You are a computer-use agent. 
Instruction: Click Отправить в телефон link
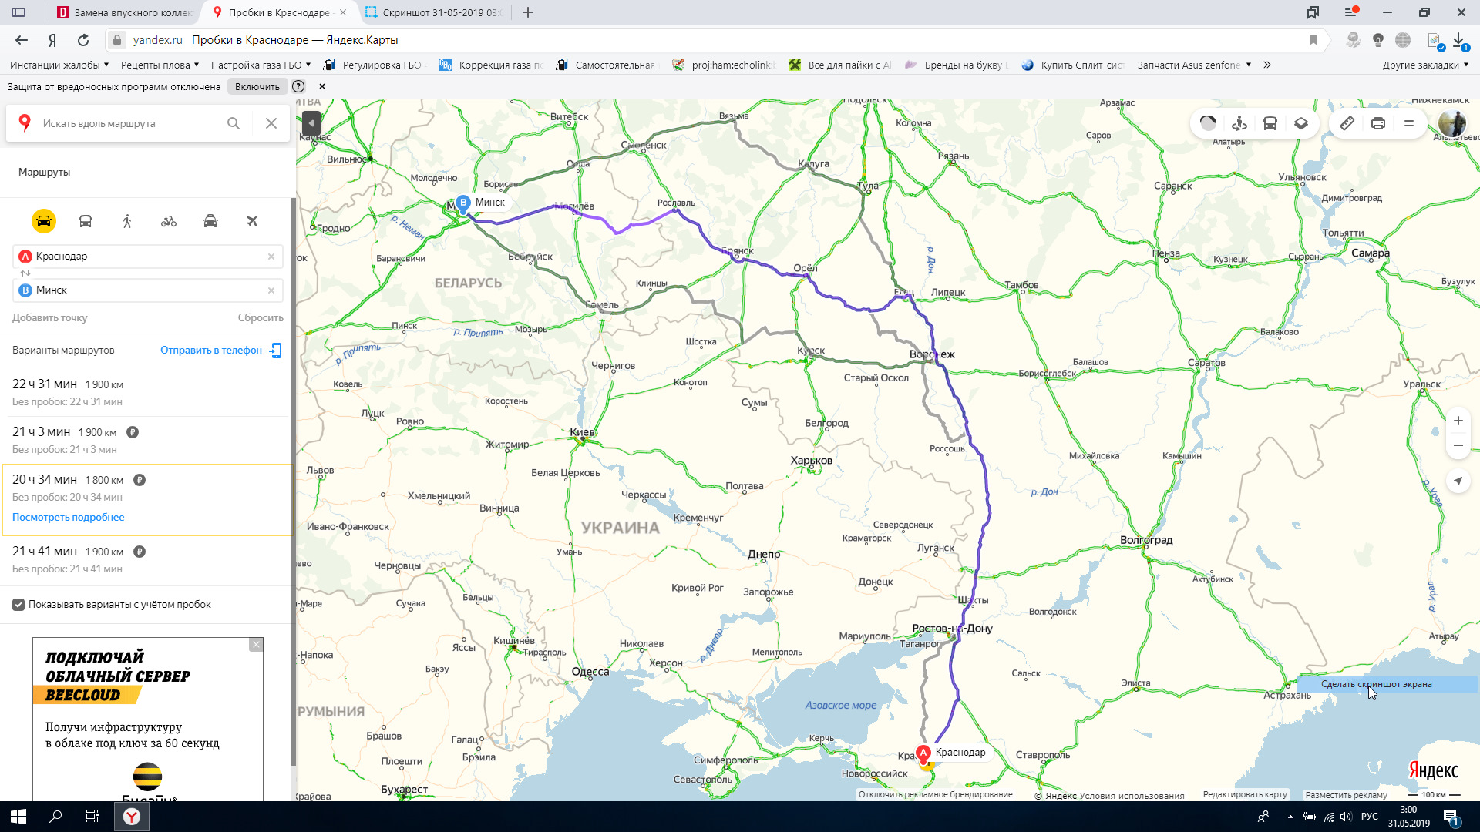211,351
